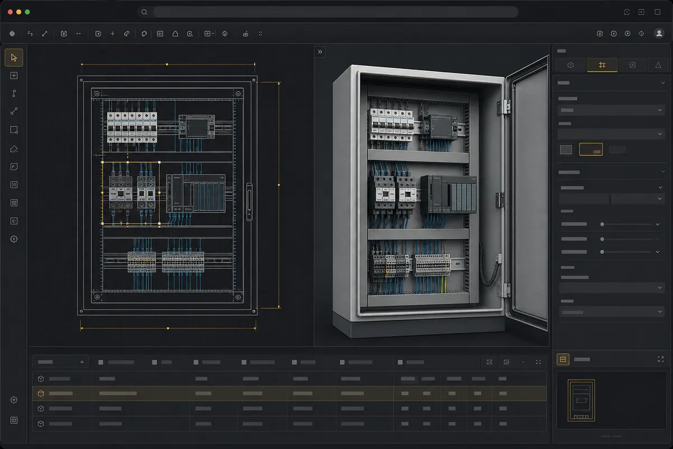This screenshot has height=449, width=673.
Task: Select the contactor group with yellow selection box
Action: tap(131, 193)
